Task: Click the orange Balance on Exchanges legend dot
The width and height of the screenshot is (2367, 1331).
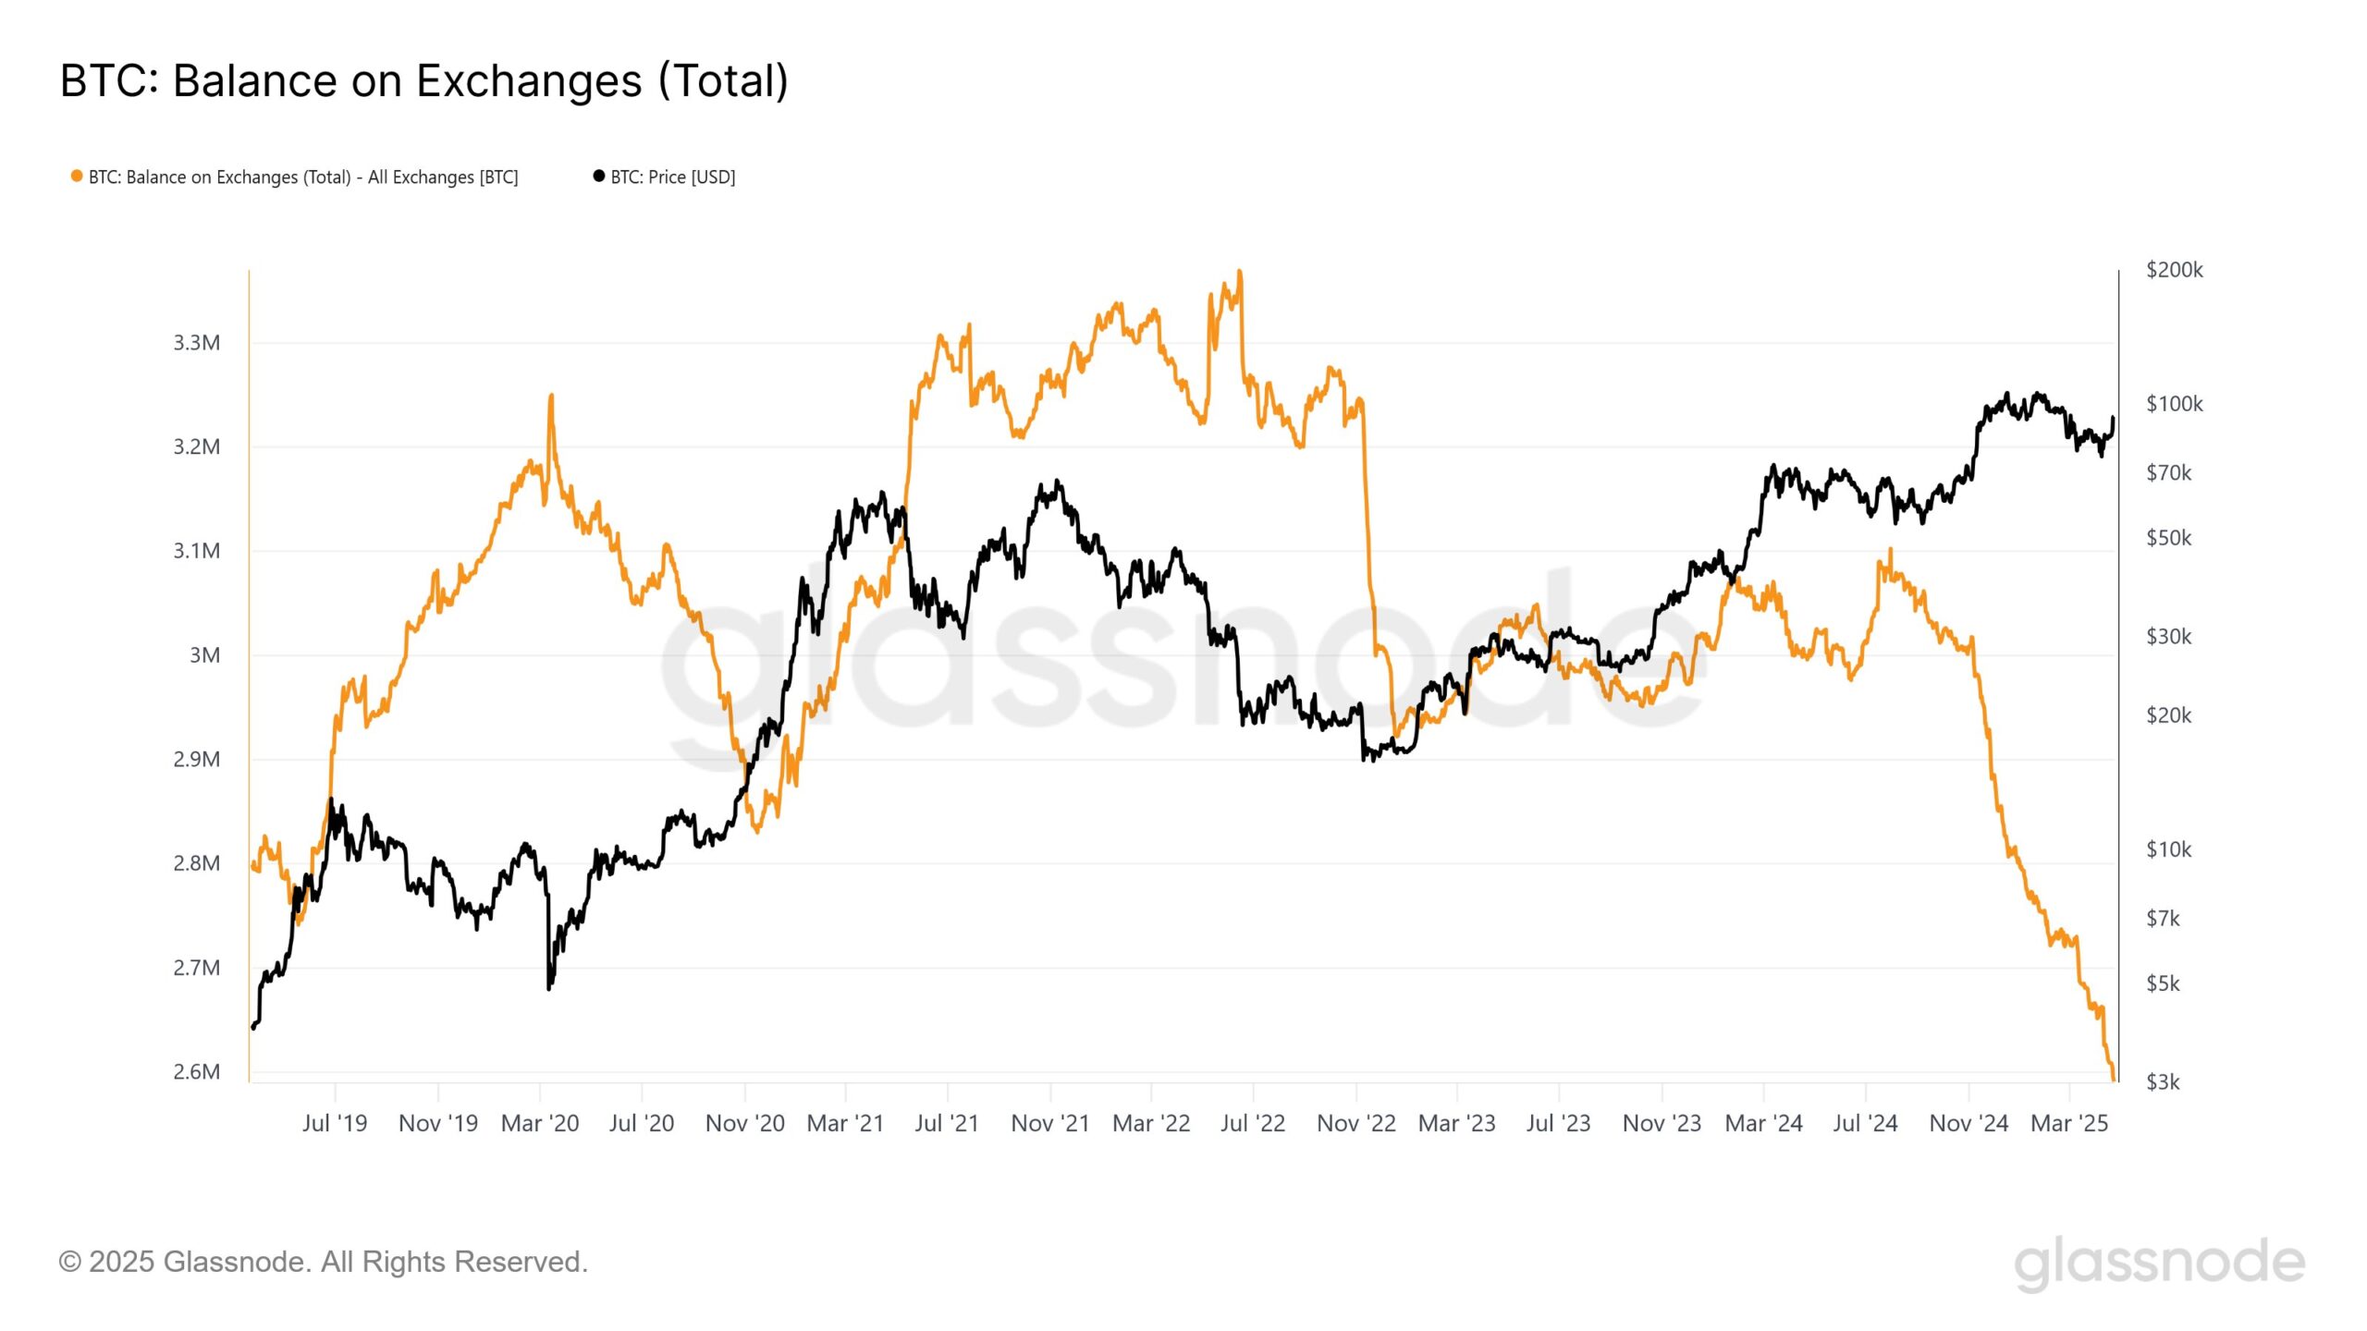Action: (77, 177)
